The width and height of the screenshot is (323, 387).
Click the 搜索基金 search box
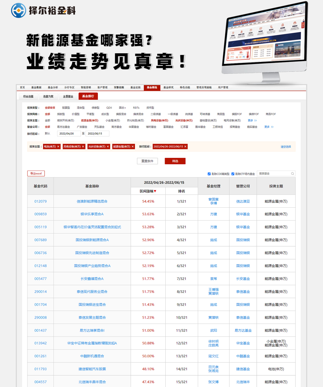click(276, 173)
